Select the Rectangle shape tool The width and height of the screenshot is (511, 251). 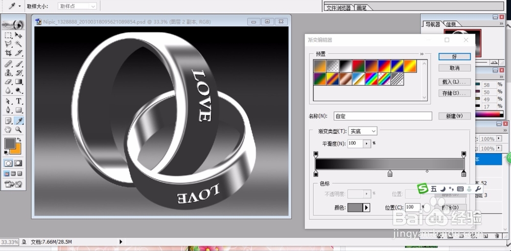click(18, 110)
